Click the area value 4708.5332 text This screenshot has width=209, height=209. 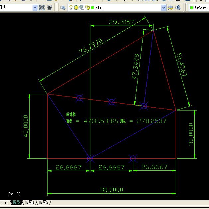[x=100, y=121]
